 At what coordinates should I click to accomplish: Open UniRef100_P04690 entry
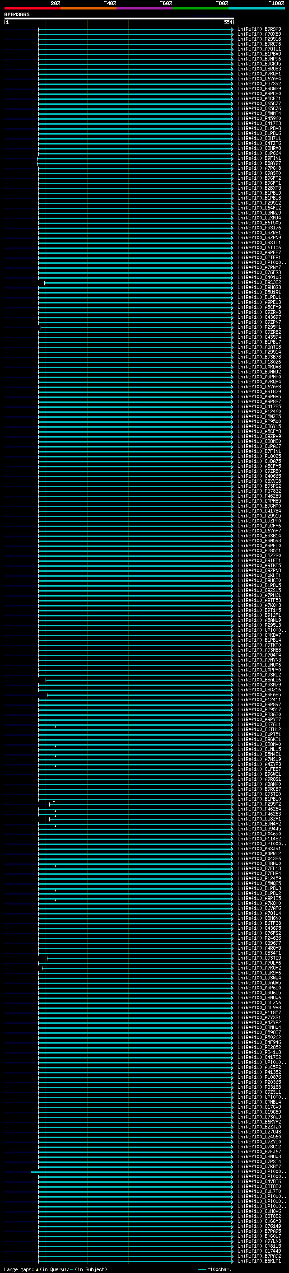point(259,834)
